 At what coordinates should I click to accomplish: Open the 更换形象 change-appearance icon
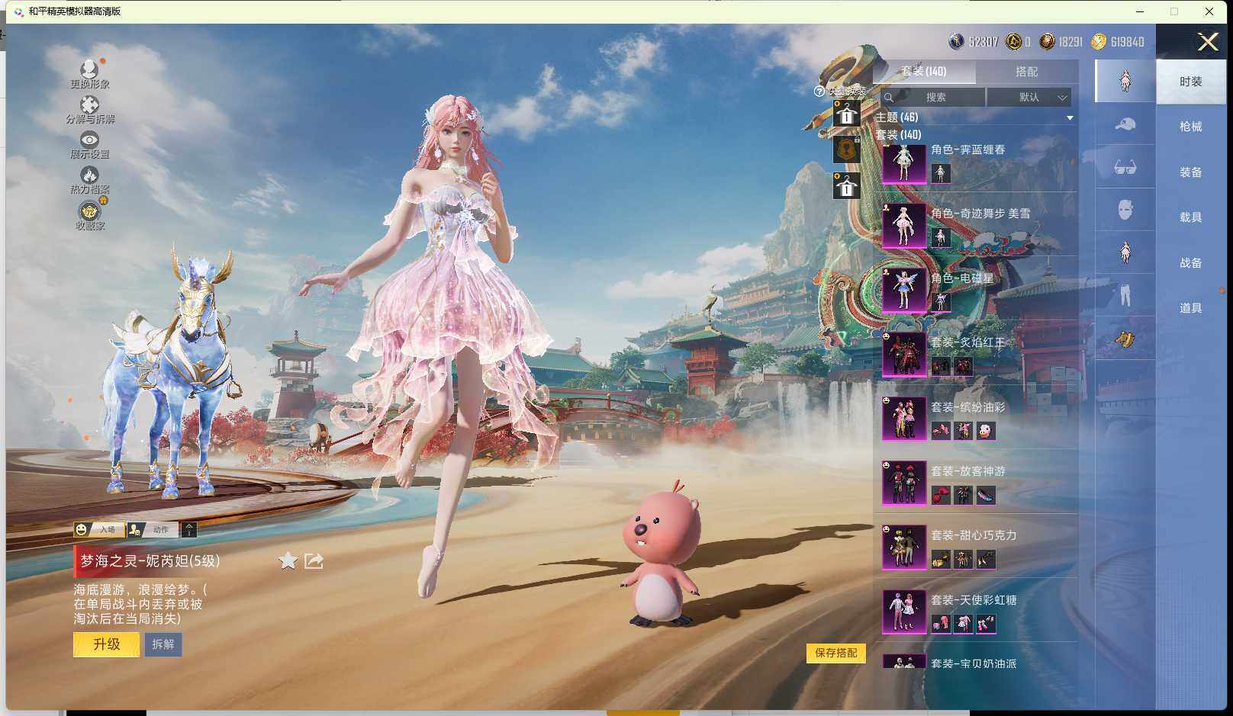pyautogui.click(x=89, y=70)
